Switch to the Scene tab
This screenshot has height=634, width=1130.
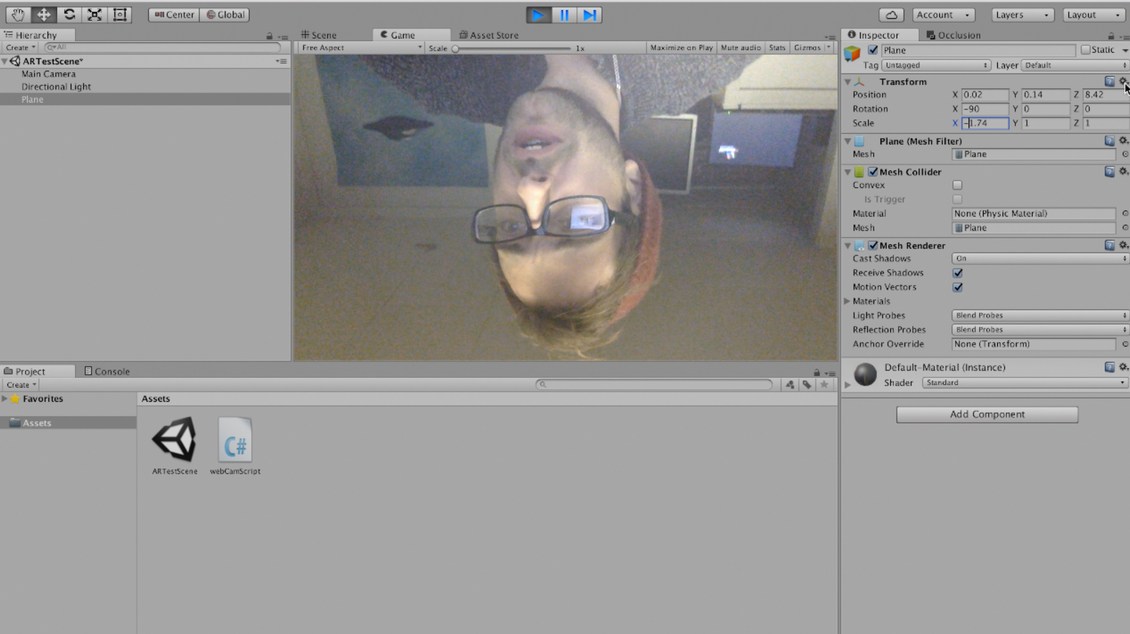(x=322, y=35)
